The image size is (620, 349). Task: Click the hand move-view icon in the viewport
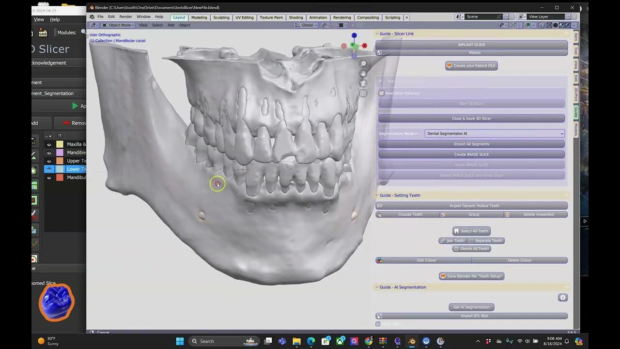363,73
